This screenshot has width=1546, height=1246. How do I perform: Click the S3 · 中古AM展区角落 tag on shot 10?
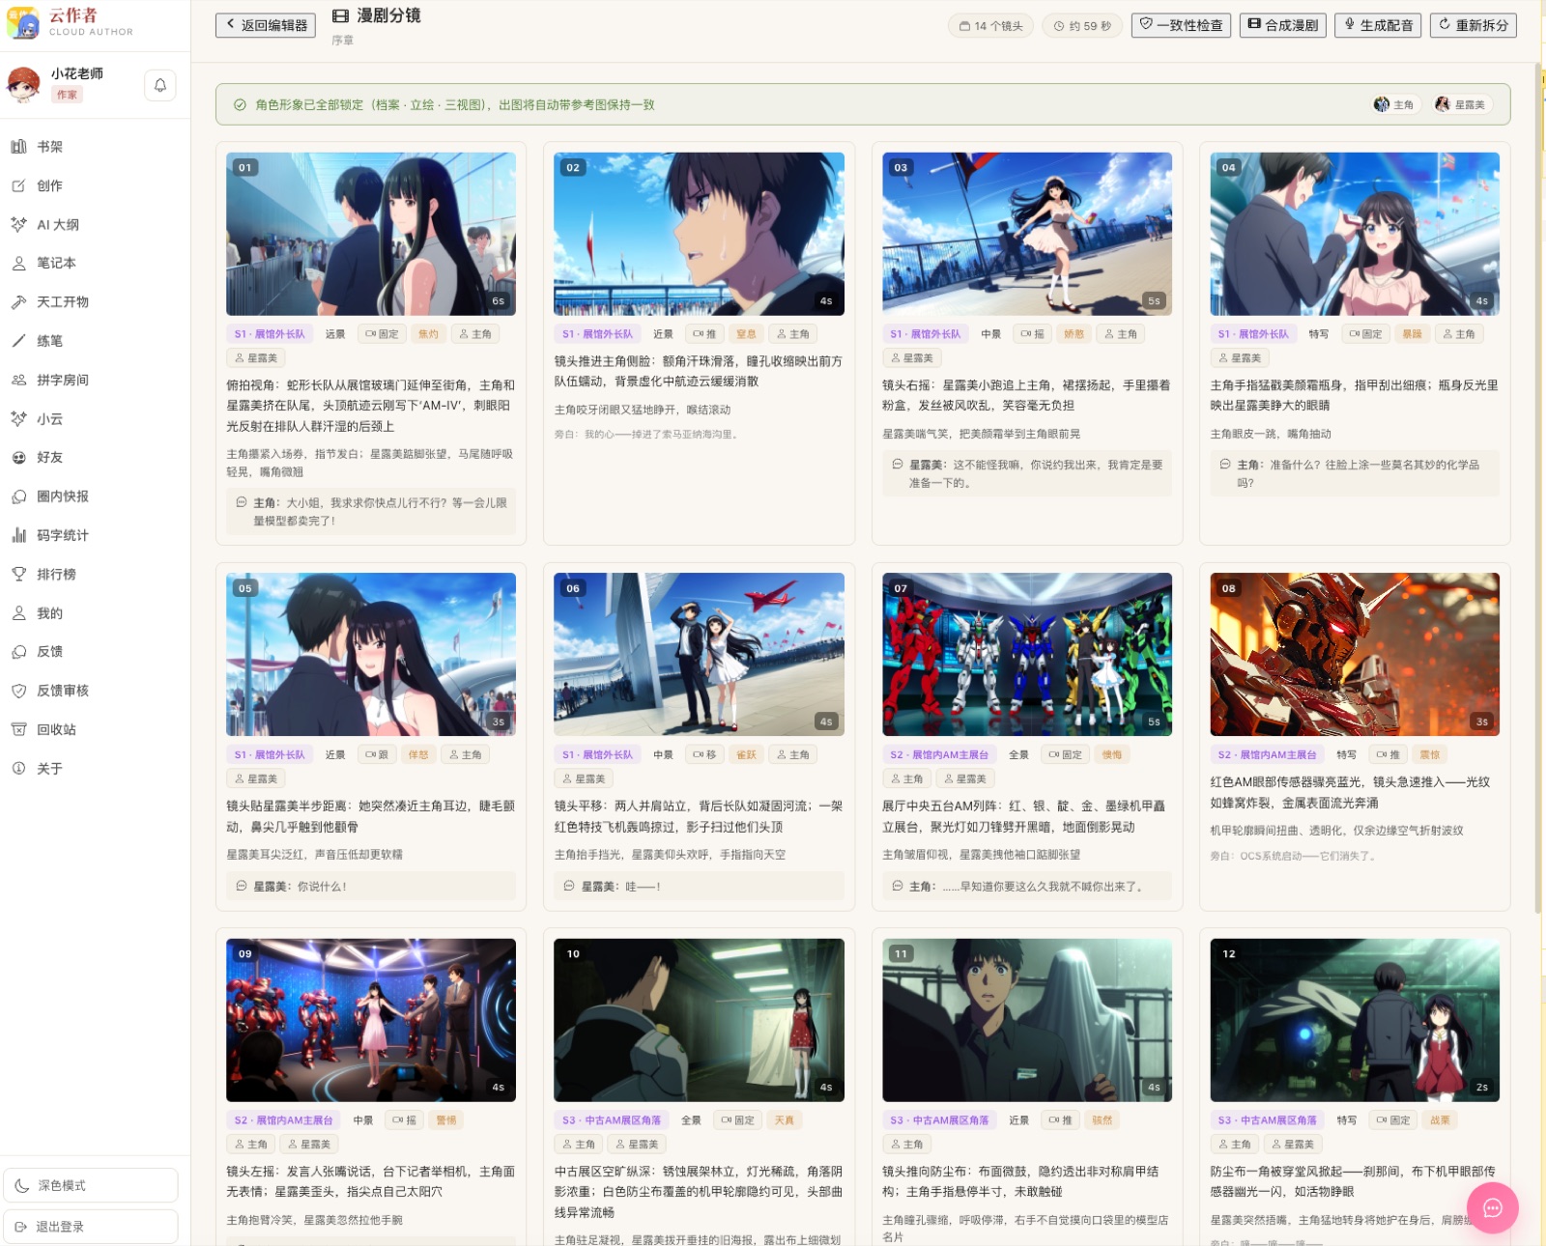[x=612, y=1120]
